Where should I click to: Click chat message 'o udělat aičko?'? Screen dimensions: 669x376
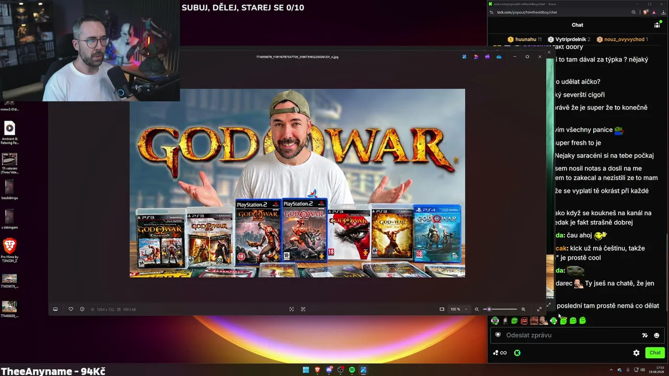[x=578, y=82]
